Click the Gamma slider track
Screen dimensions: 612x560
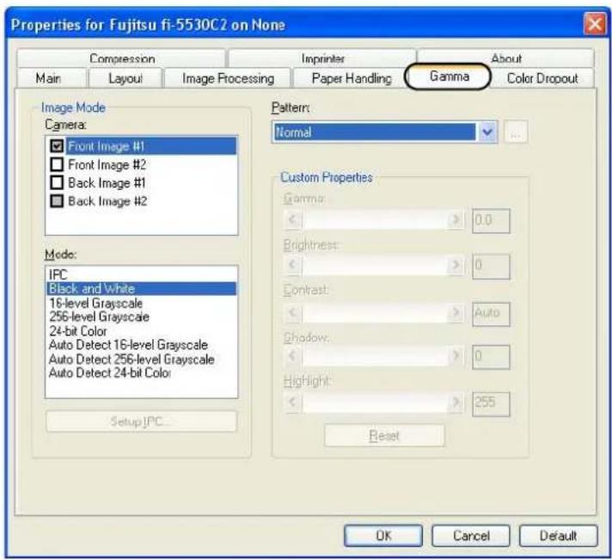(374, 220)
